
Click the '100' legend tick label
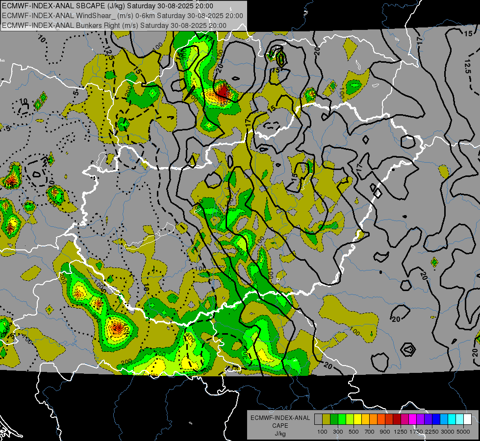(x=322, y=432)
